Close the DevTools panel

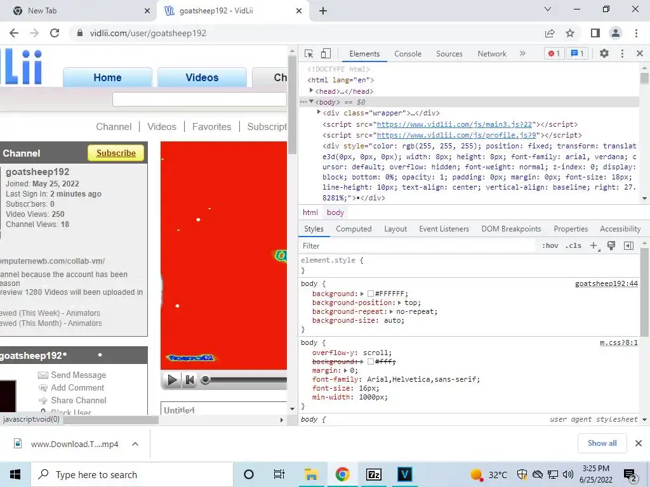(640, 53)
